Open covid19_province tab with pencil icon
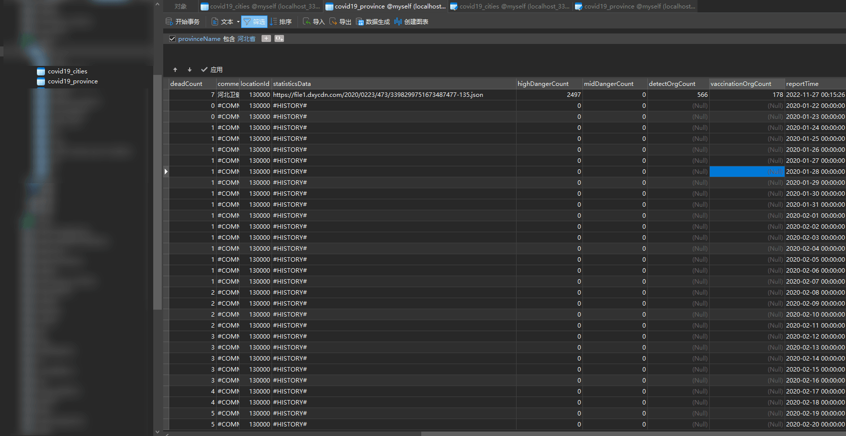This screenshot has height=436, width=846. click(635, 6)
